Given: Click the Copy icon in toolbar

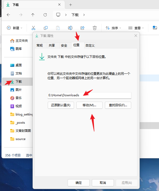Looking at the screenshot, I should coord(46,28).
